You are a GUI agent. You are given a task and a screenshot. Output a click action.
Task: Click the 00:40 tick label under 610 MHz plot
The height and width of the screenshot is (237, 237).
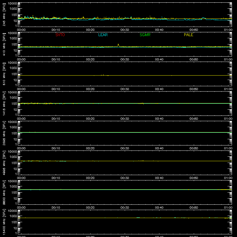click(159, 89)
